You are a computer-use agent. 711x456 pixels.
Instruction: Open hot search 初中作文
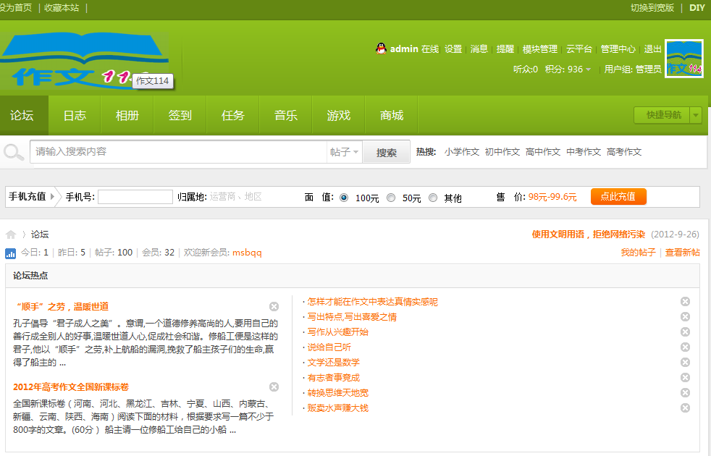502,152
